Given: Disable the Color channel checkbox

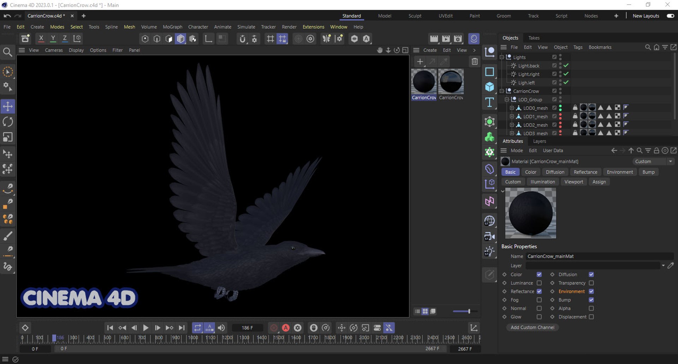Looking at the screenshot, I should (x=539, y=274).
